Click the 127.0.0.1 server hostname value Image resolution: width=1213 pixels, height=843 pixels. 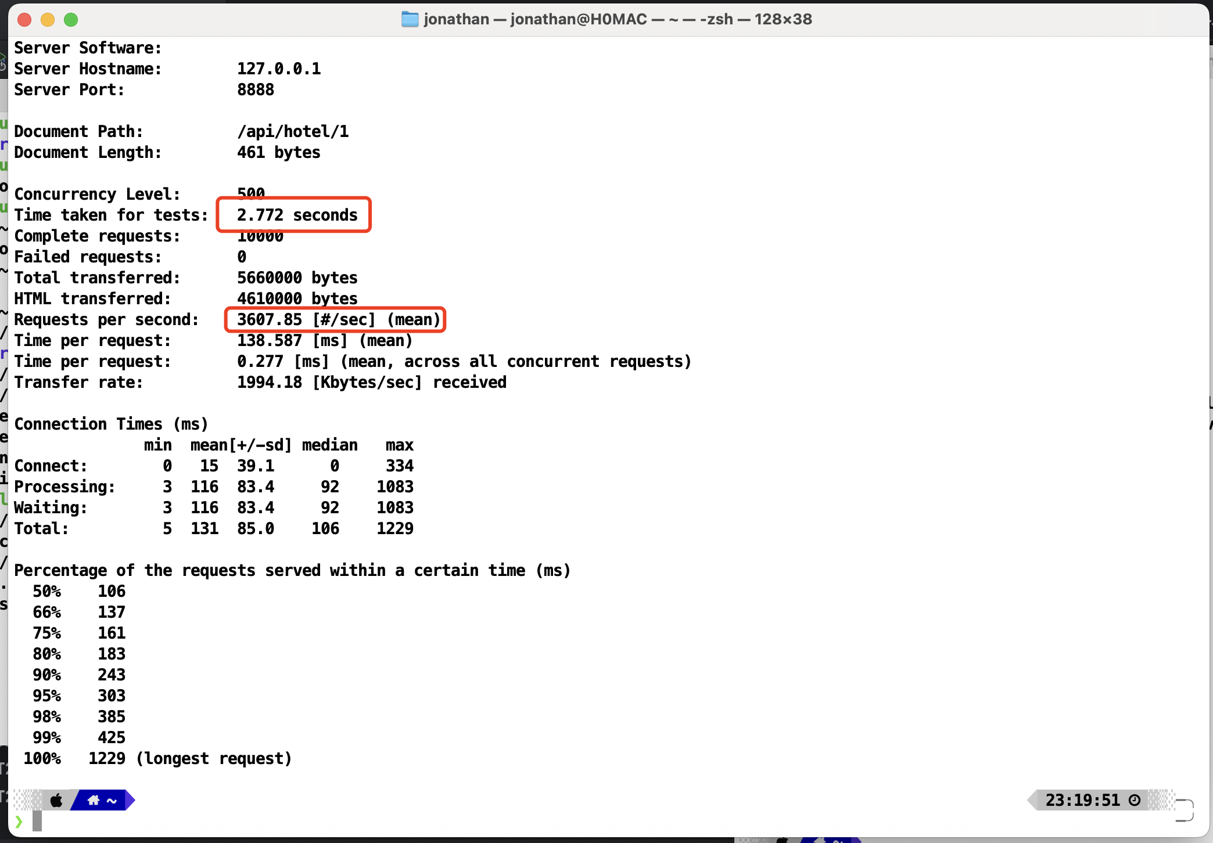279,69
